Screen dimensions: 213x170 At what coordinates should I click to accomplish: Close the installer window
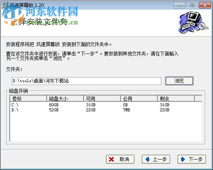205,5
